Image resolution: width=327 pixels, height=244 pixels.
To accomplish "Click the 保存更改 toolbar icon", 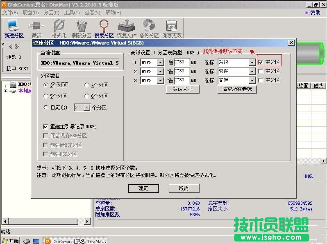I will [x=172, y=28].
